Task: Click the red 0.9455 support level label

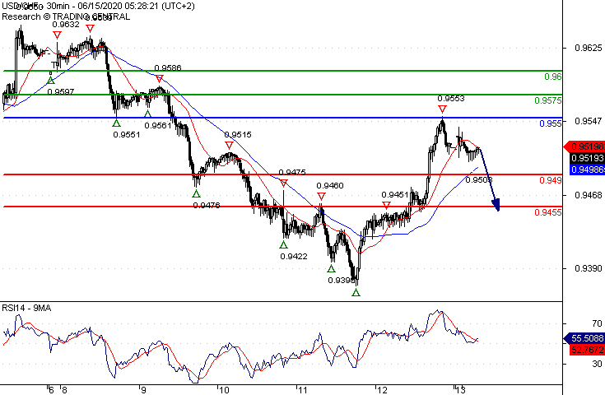Action: pos(548,212)
